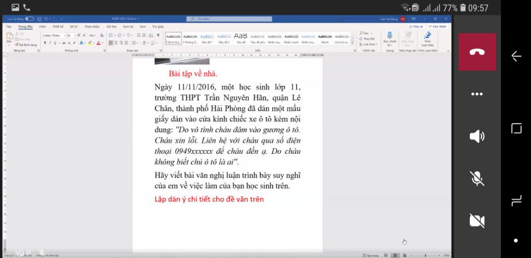
Task: Expand the styles gallery More arrow
Action: point(352,44)
